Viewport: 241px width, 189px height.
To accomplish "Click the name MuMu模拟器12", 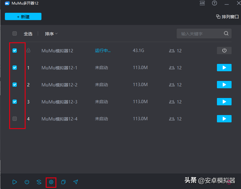I will point(57,51).
